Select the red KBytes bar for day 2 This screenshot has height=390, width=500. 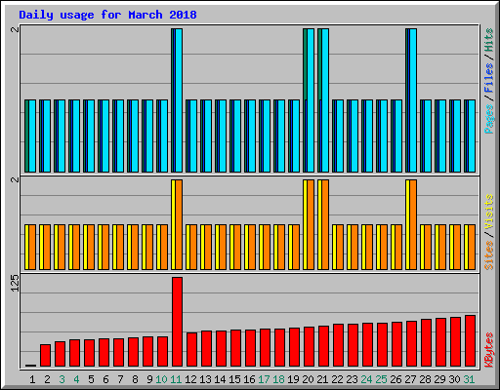pos(45,355)
